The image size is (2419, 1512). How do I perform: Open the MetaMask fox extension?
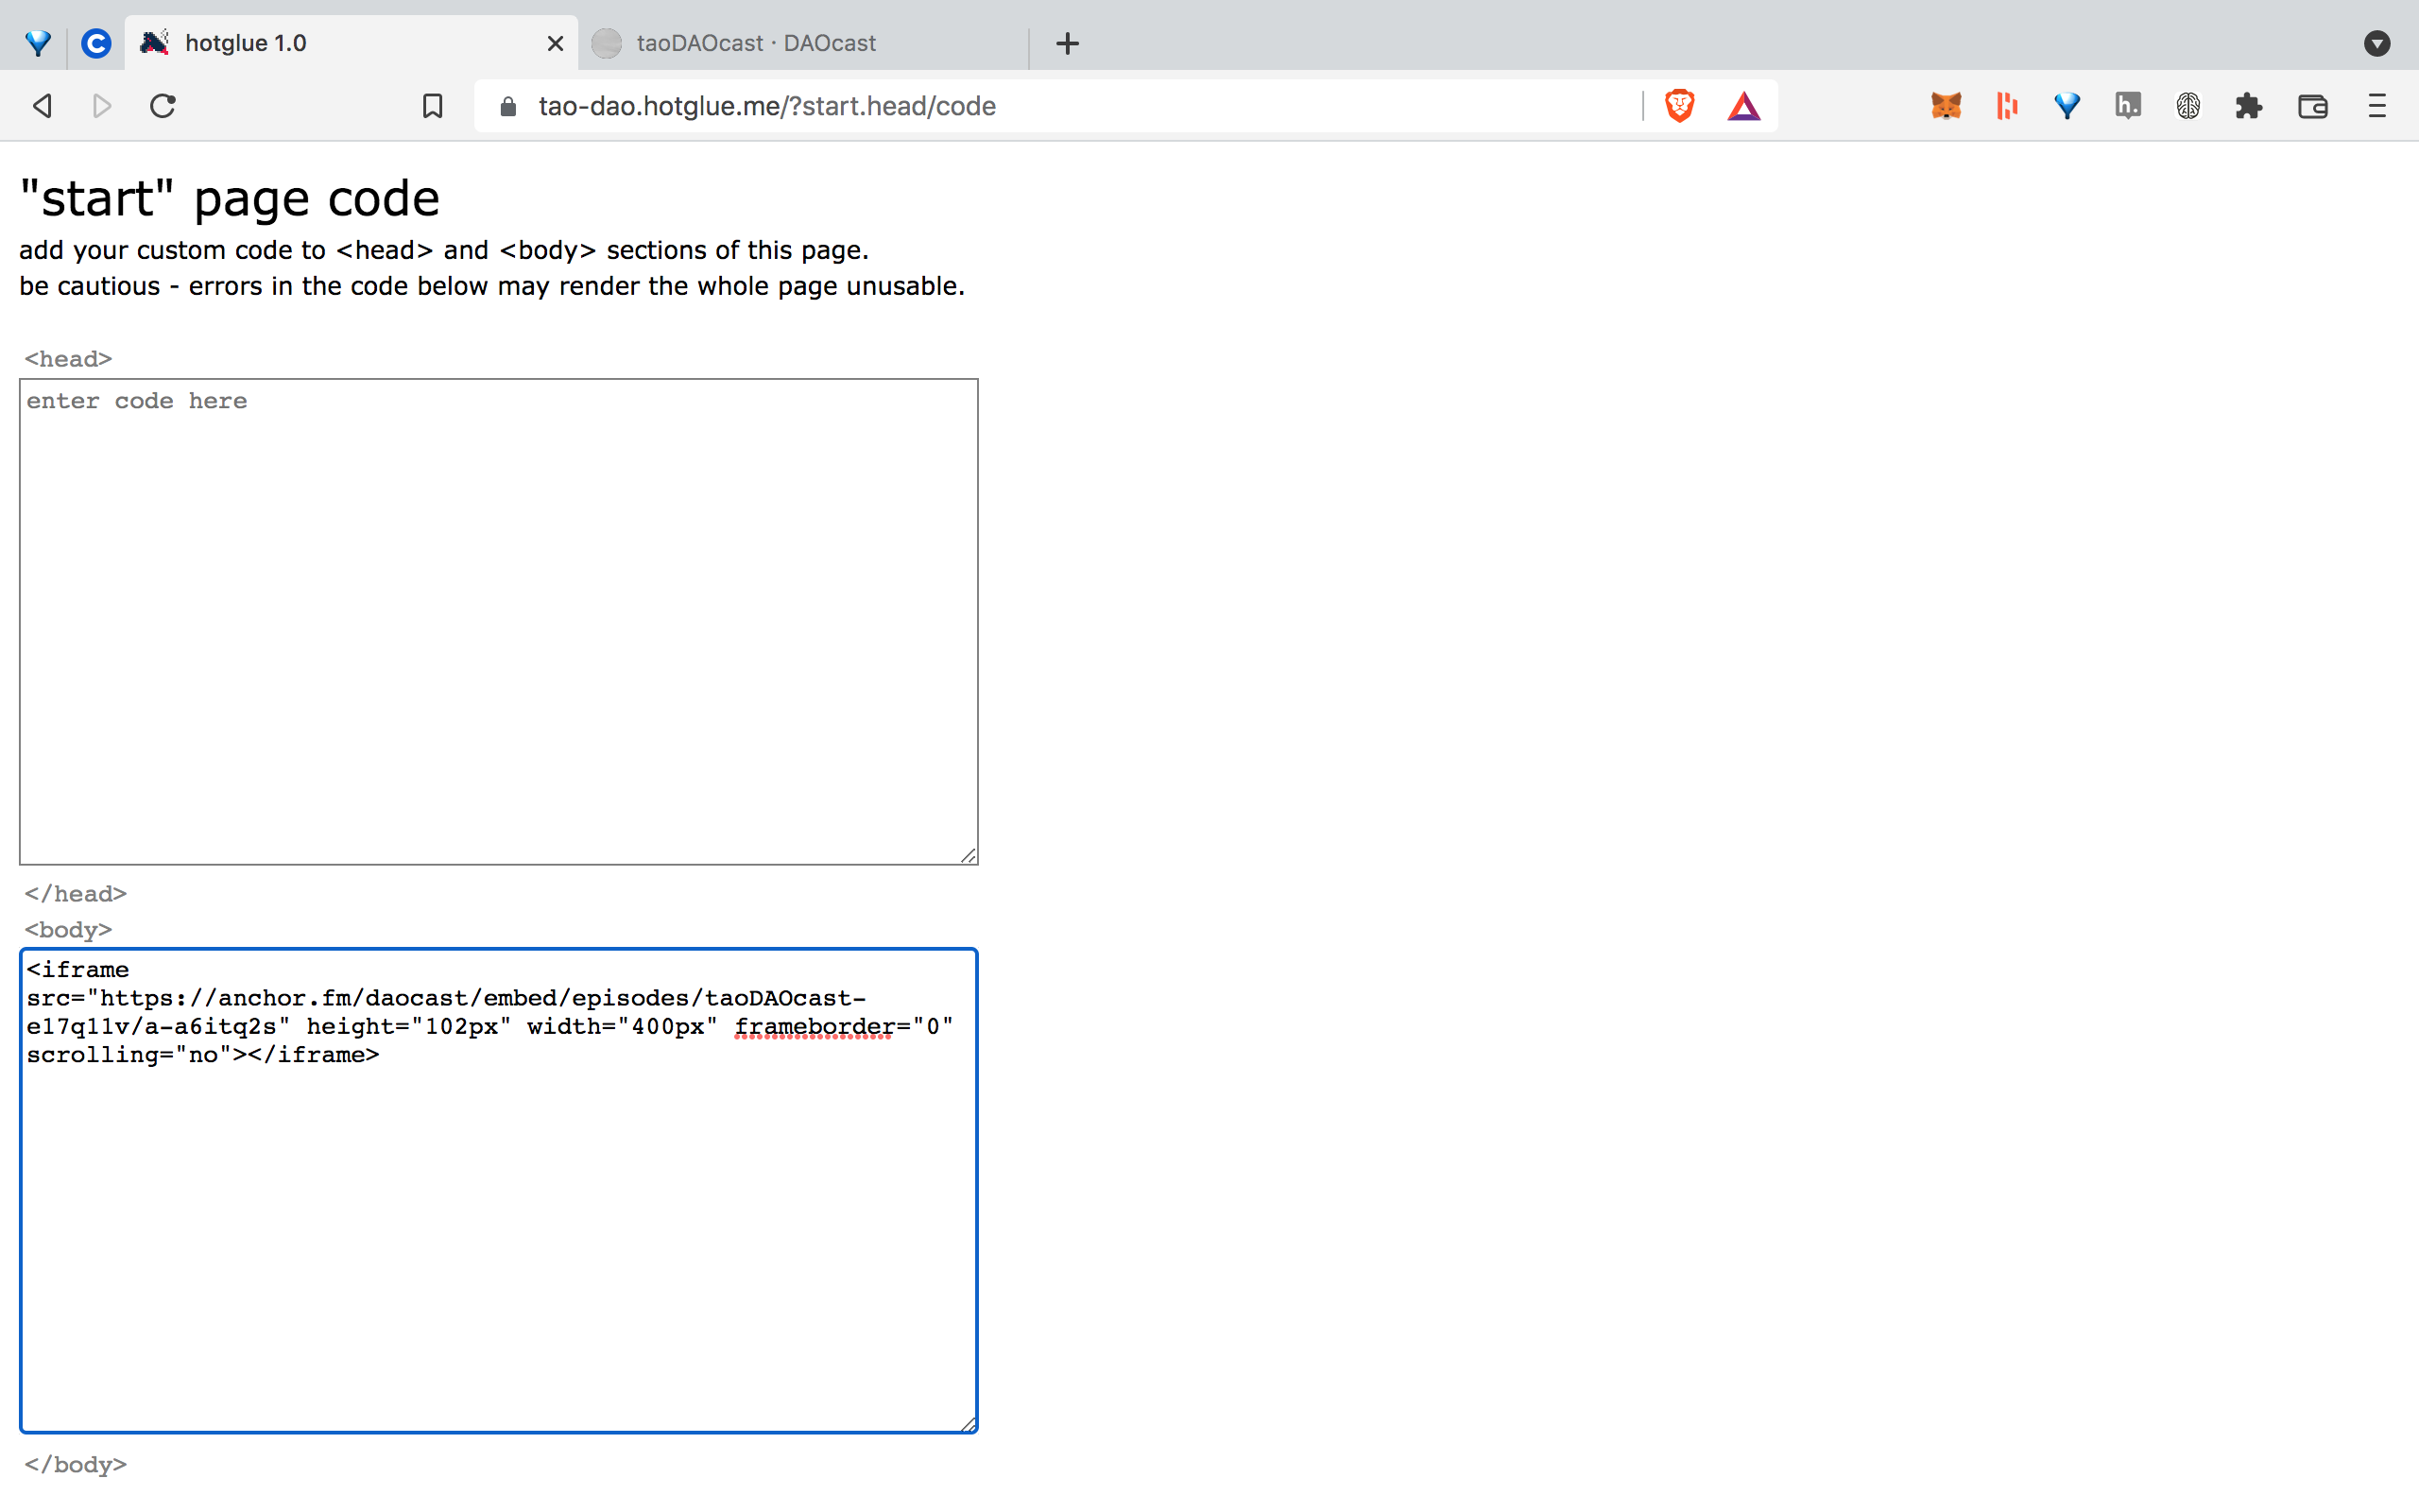(1946, 106)
